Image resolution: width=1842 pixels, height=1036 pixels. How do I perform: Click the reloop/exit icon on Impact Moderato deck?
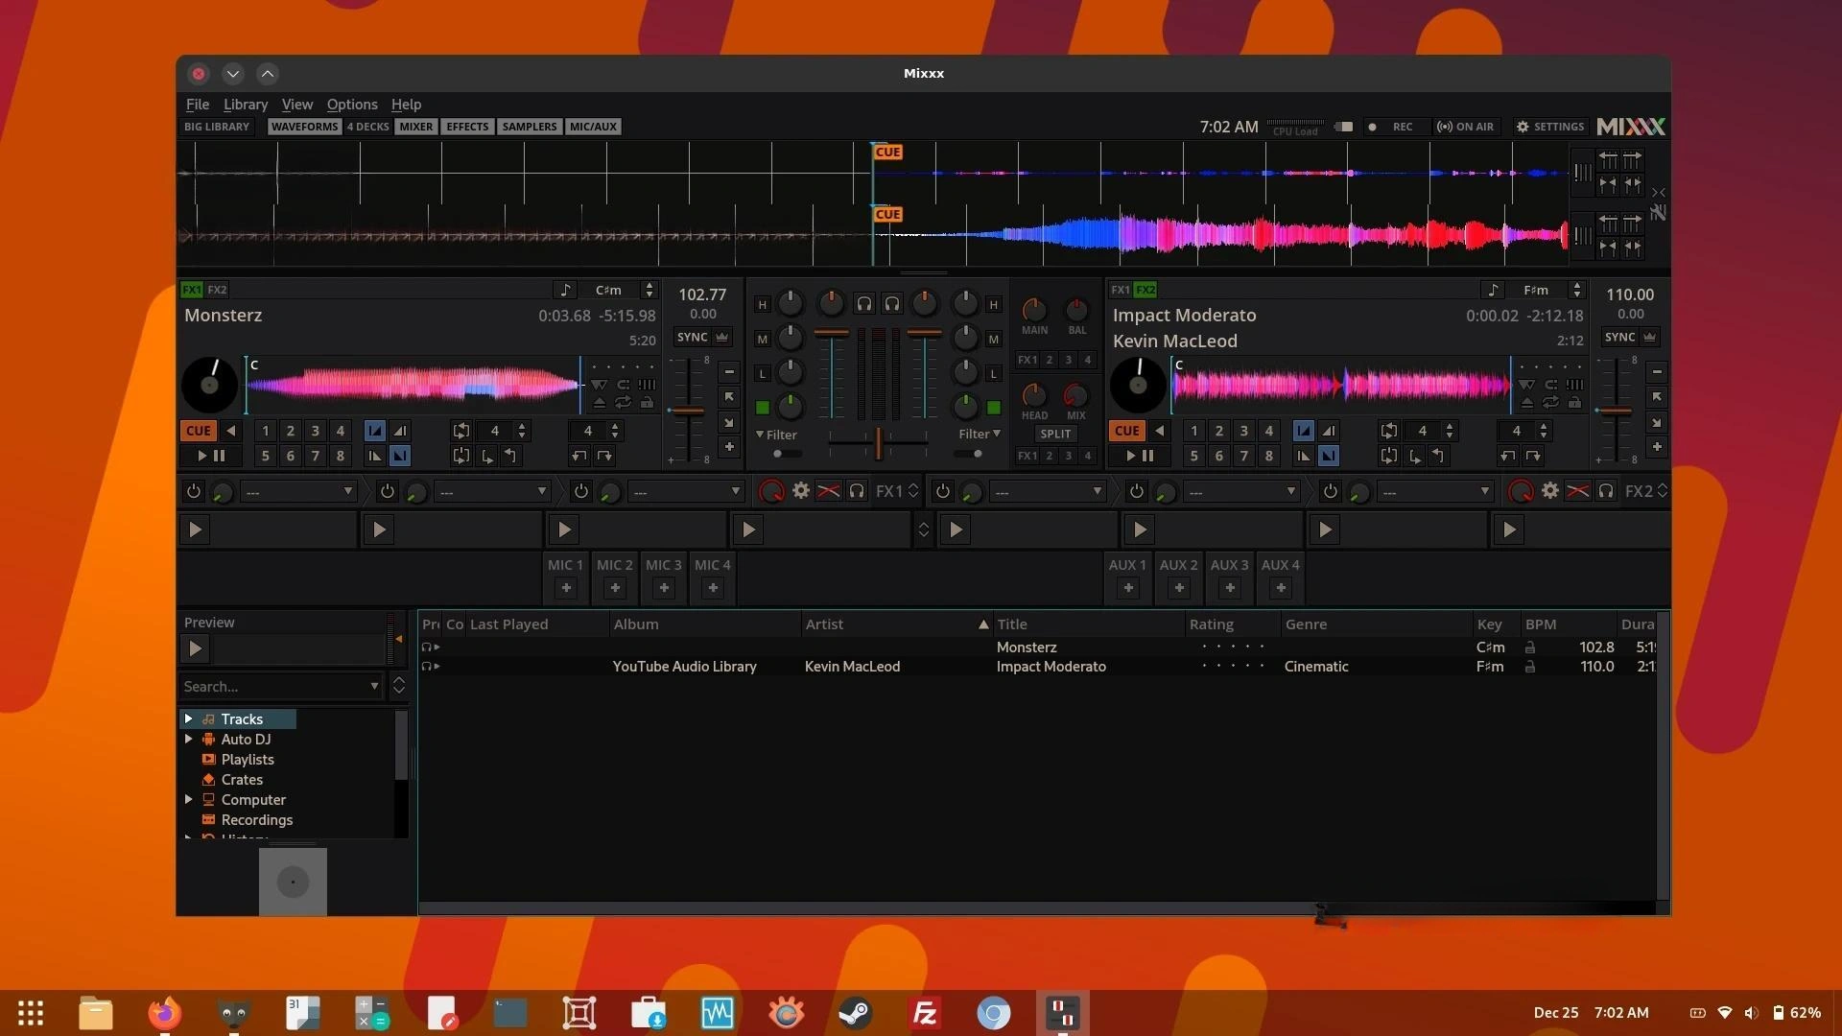click(x=1388, y=456)
